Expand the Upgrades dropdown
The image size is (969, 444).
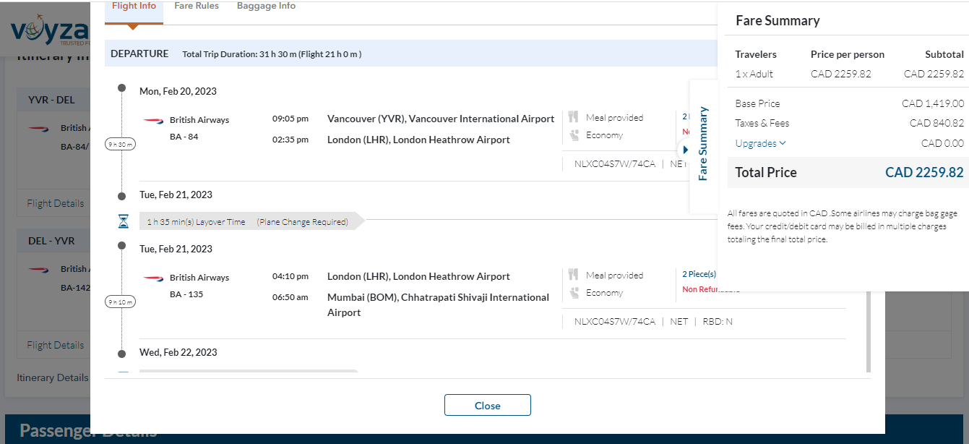pos(760,143)
